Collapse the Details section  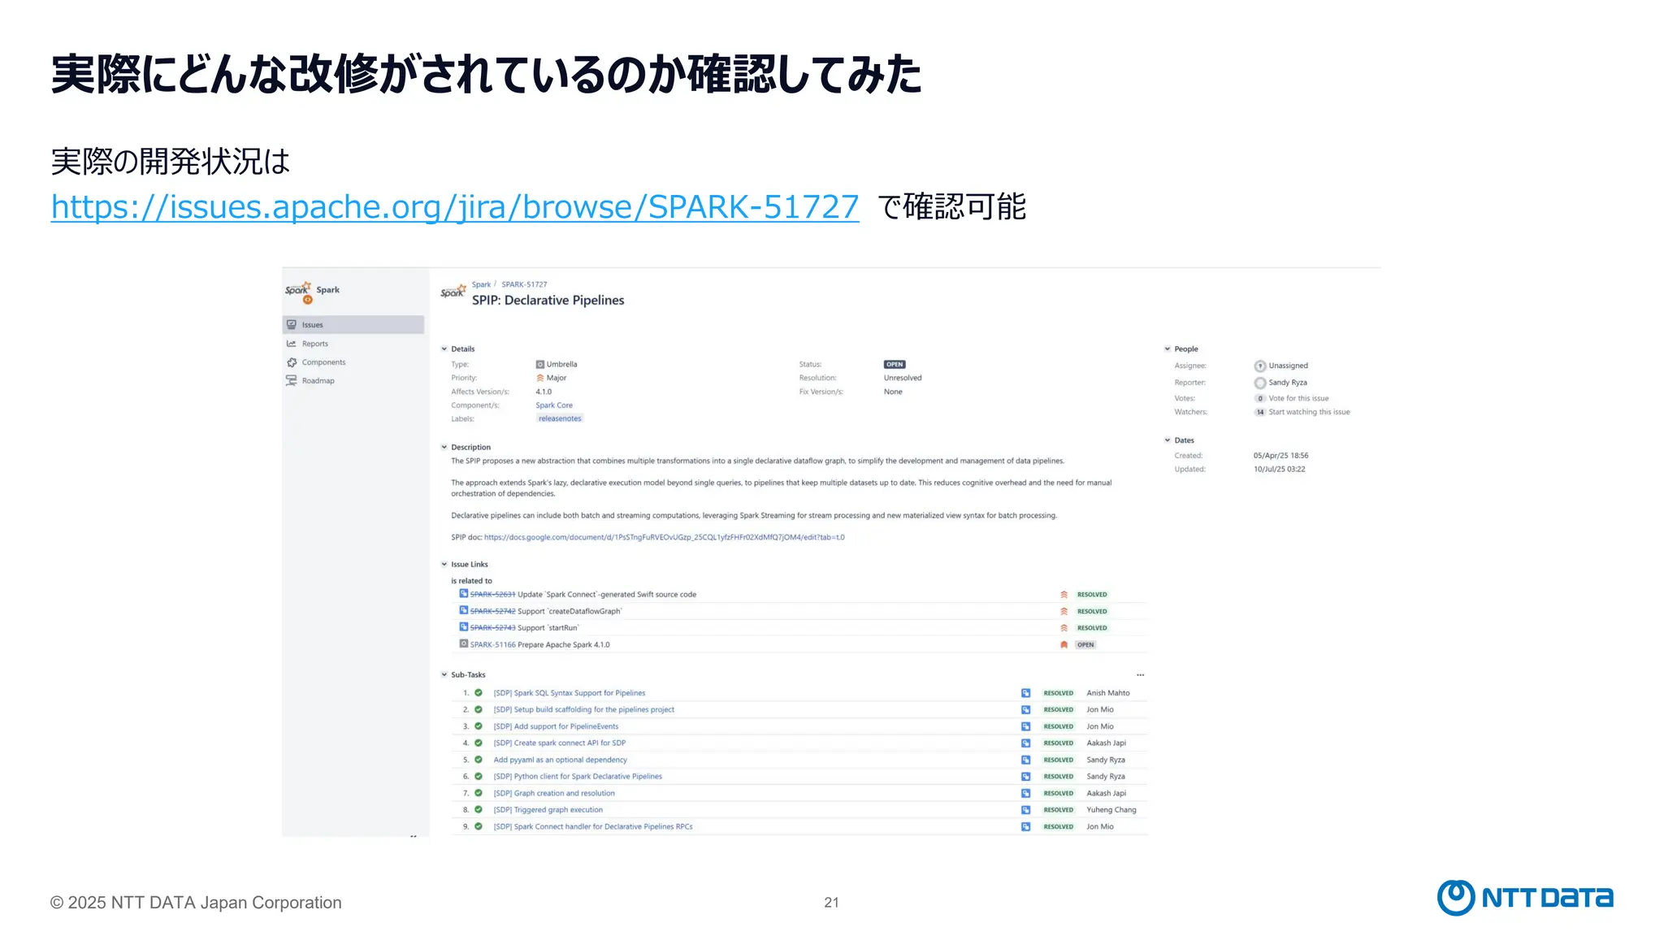tap(444, 349)
